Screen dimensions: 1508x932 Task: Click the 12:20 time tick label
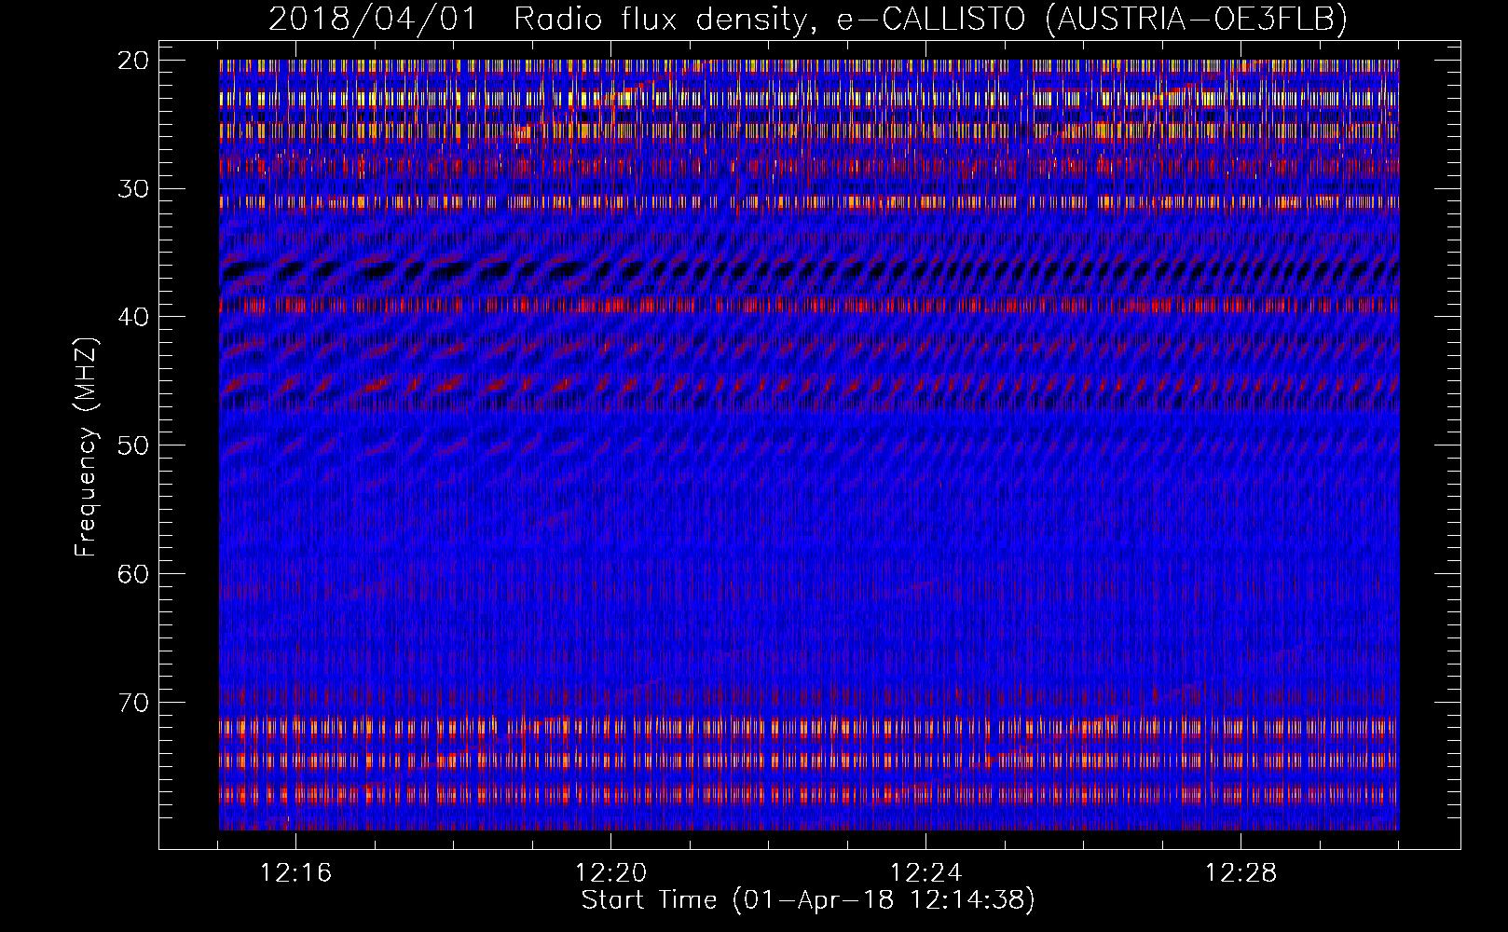[610, 873]
